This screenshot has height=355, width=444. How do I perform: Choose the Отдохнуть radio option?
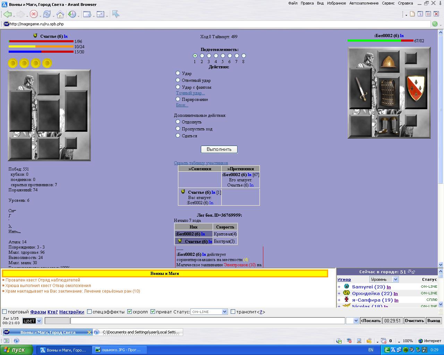178,122
